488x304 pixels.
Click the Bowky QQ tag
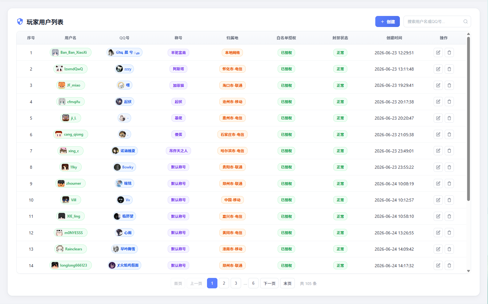click(124, 167)
